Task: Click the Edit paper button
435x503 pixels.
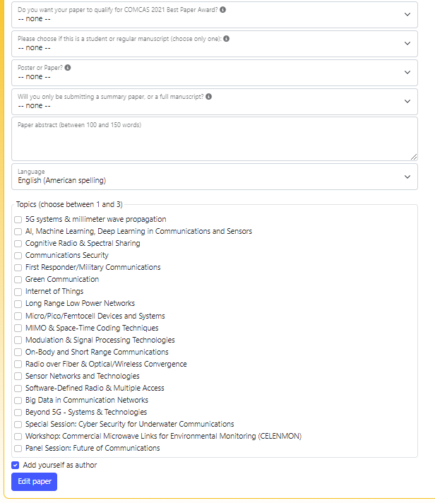Action: [35, 482]
